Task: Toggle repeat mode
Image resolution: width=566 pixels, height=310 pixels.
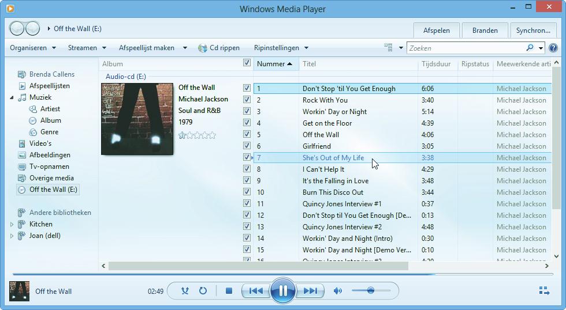Action: click(x=203, y=290)
